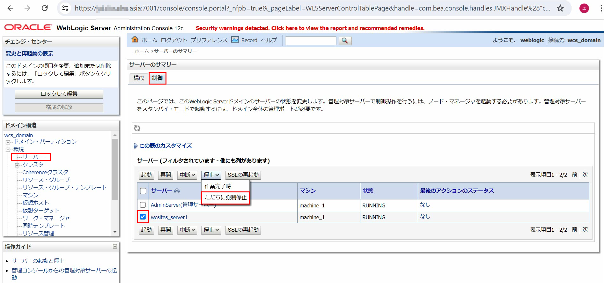Toggle the select-all header checkbox
Image resolution: width=604 pixels, height=283 pixels.
pyautogui.click(x=143, y=191)
